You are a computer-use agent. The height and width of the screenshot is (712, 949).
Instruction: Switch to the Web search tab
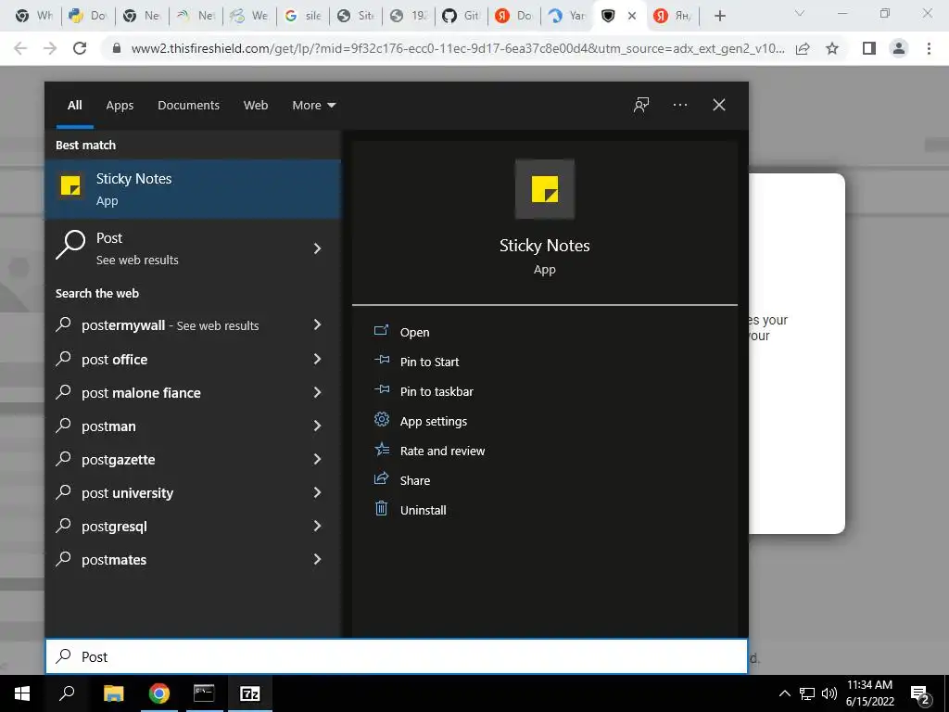[256, 105]
